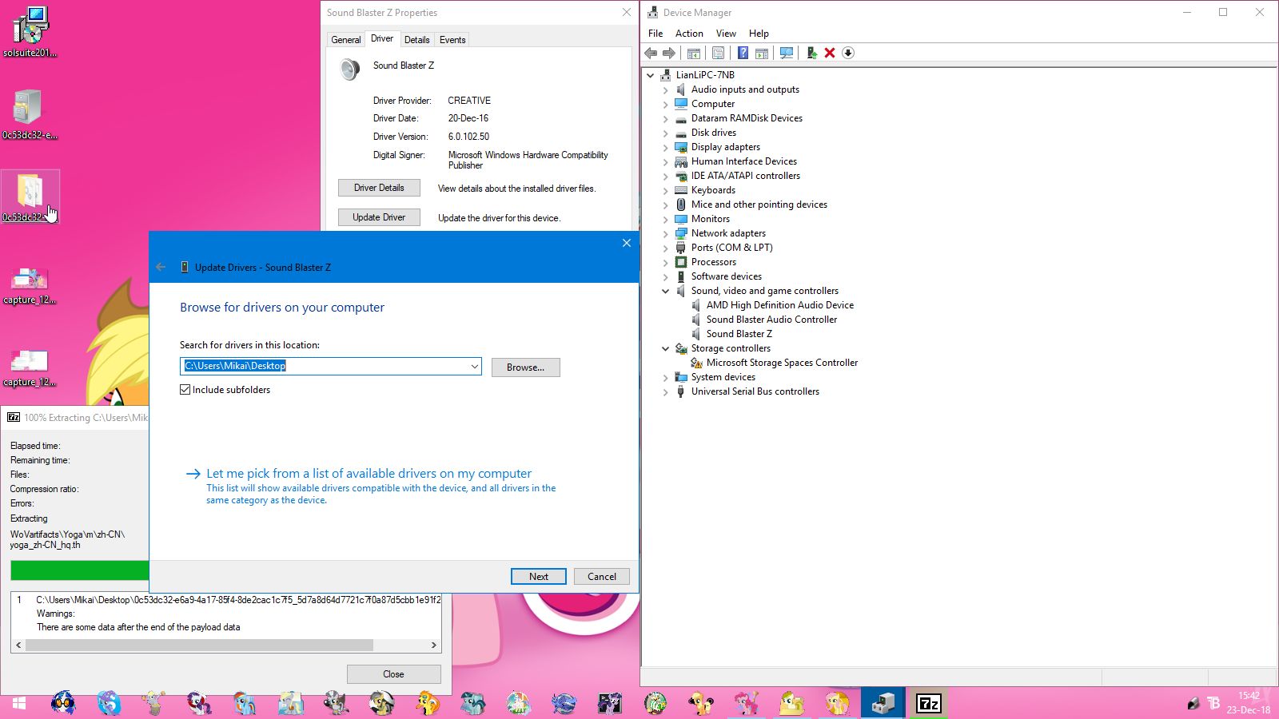
Task: Open the Help menu in Device Manager
Action: (x=759, y=34)
